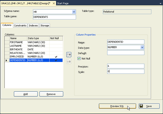The image size is (163, 114).
Task: Click the Add column button
Action: pos(26,94)
